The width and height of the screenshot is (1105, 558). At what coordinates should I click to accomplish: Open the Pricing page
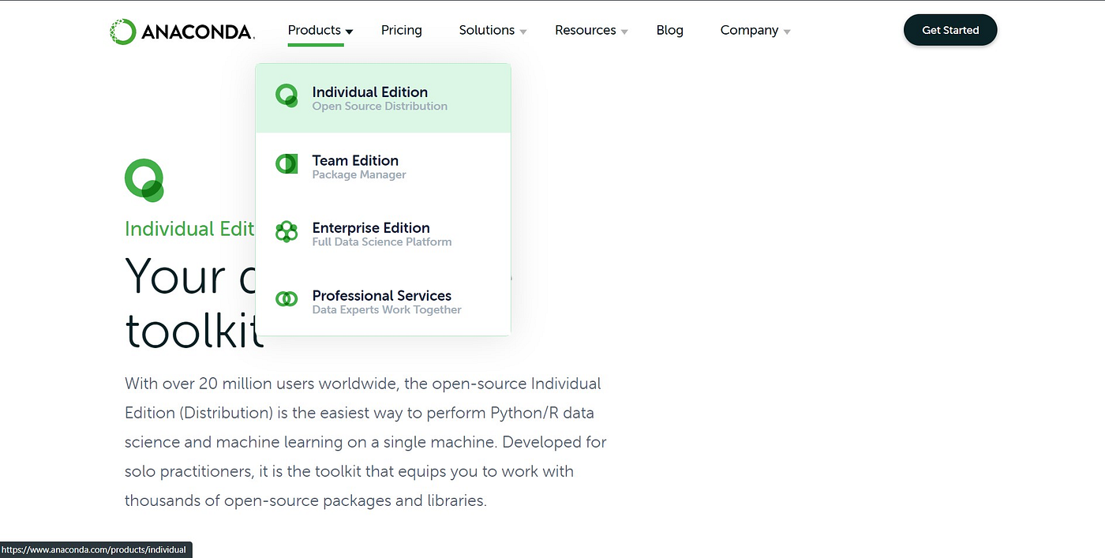coord(402,30)
